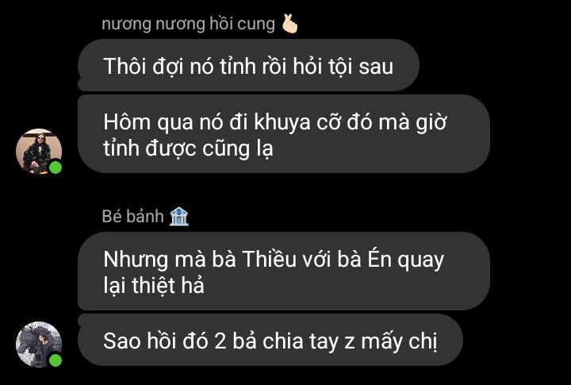Click the name 'Thiều' in Bé bảnh's message
This screenshot has height=385, width=571.
269,260
